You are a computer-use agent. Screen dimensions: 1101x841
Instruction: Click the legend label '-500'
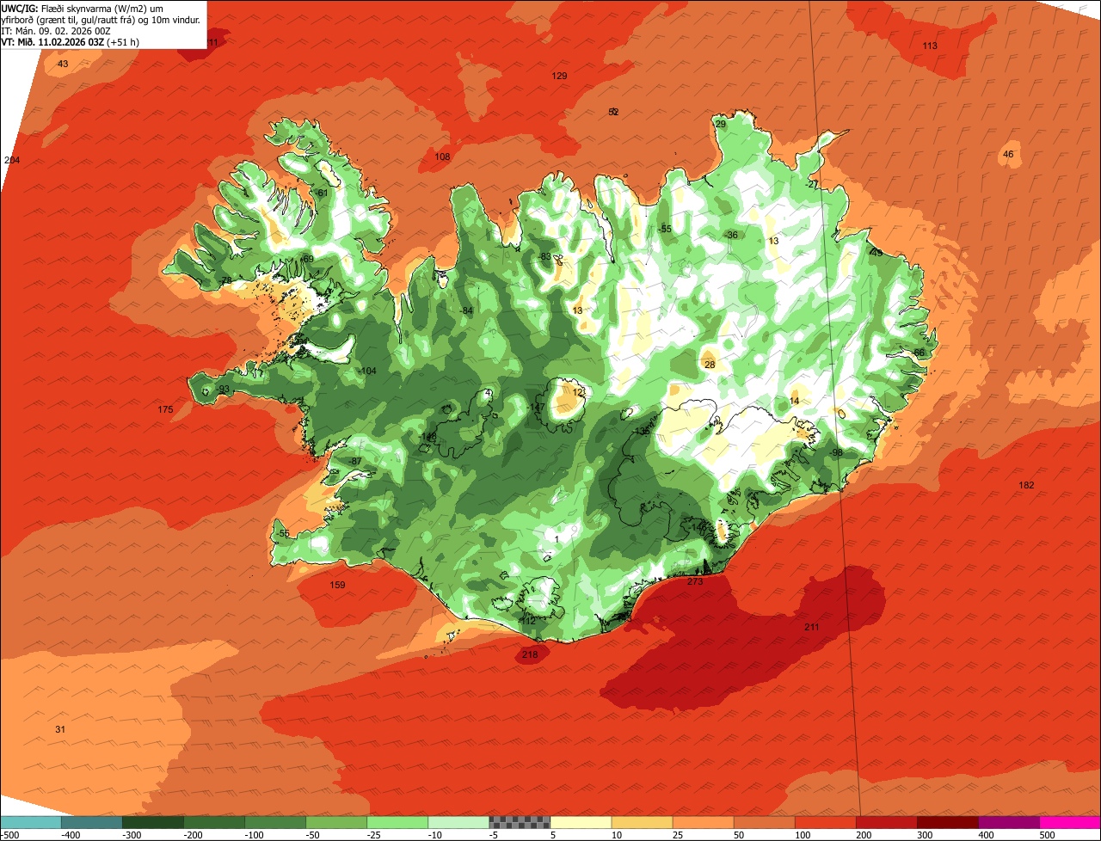click(x=9, y=835)
